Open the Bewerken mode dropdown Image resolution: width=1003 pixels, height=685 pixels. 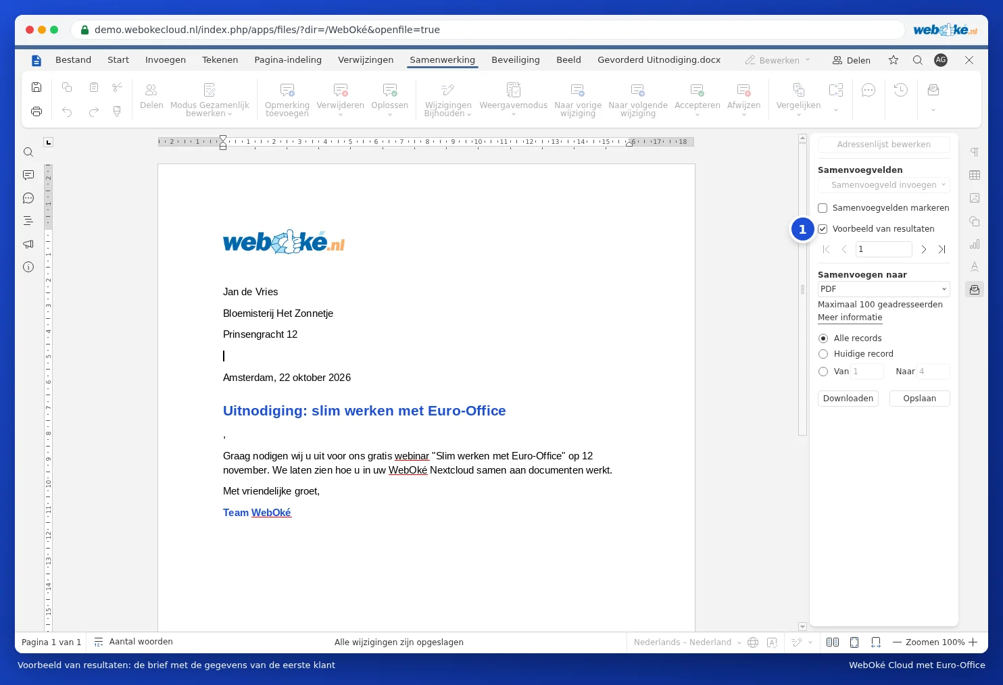(x=778, y=60)
